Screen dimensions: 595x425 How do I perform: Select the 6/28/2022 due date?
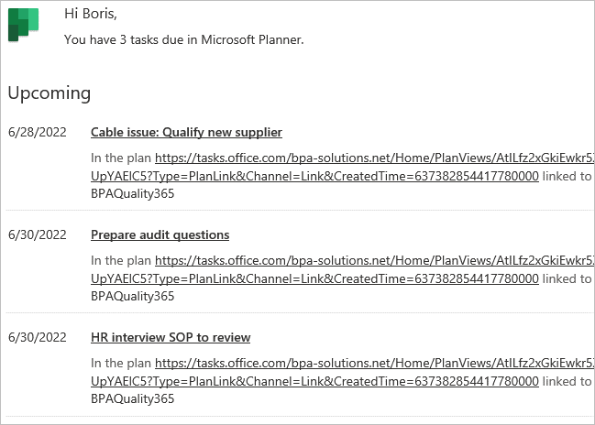(38, 132)
